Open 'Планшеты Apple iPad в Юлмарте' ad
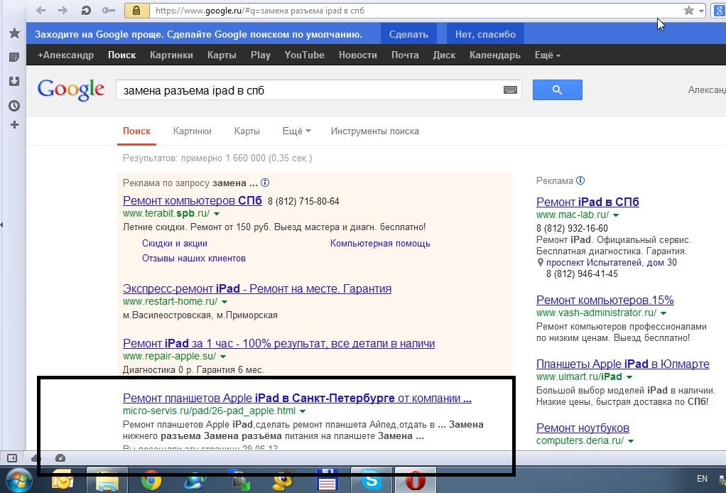Viewport: 726px width, 493px height. [623, 364]
